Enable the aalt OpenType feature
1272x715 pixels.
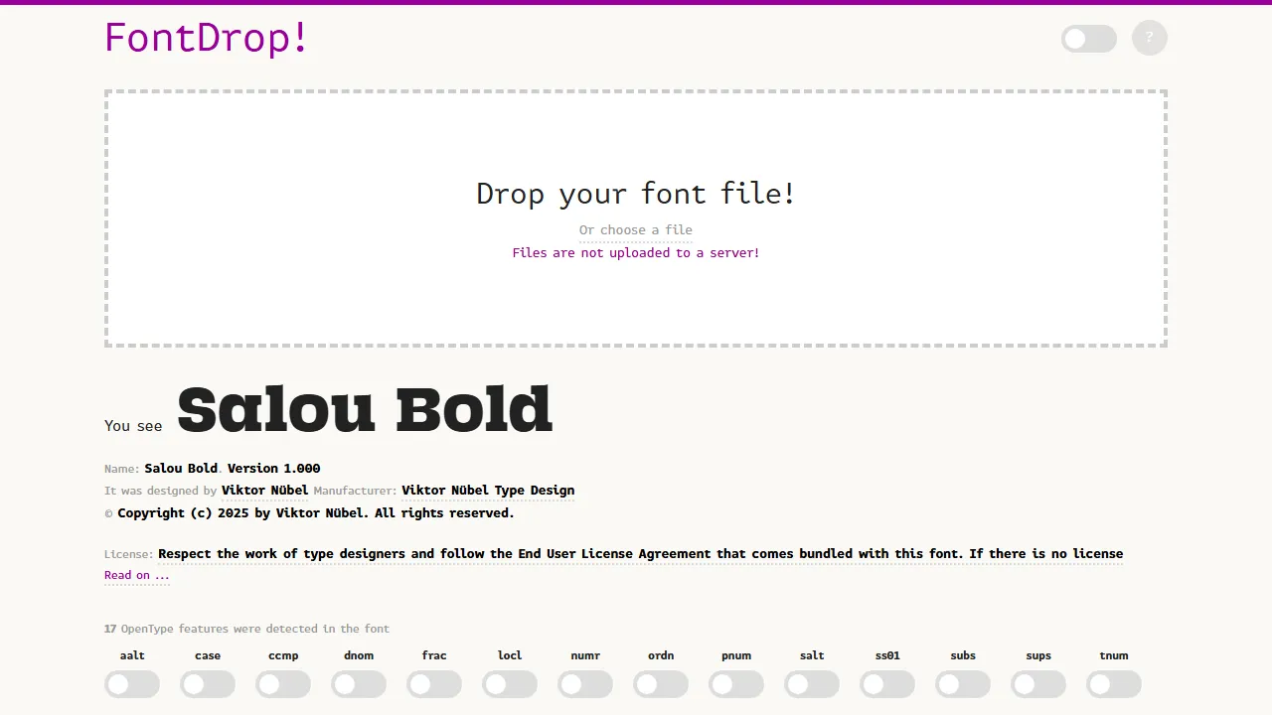pyautogui.click(x=132, y=684)
